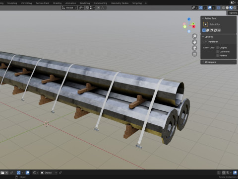Expand the Workspace panel
The height and width of the screenshot is (179, 238).
[x=203, y=62]
